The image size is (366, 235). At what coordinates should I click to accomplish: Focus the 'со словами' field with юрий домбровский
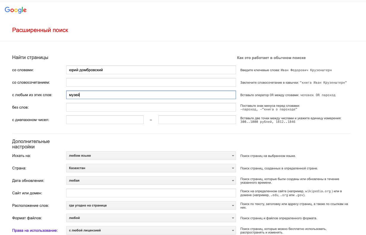[x=151, y=70]
